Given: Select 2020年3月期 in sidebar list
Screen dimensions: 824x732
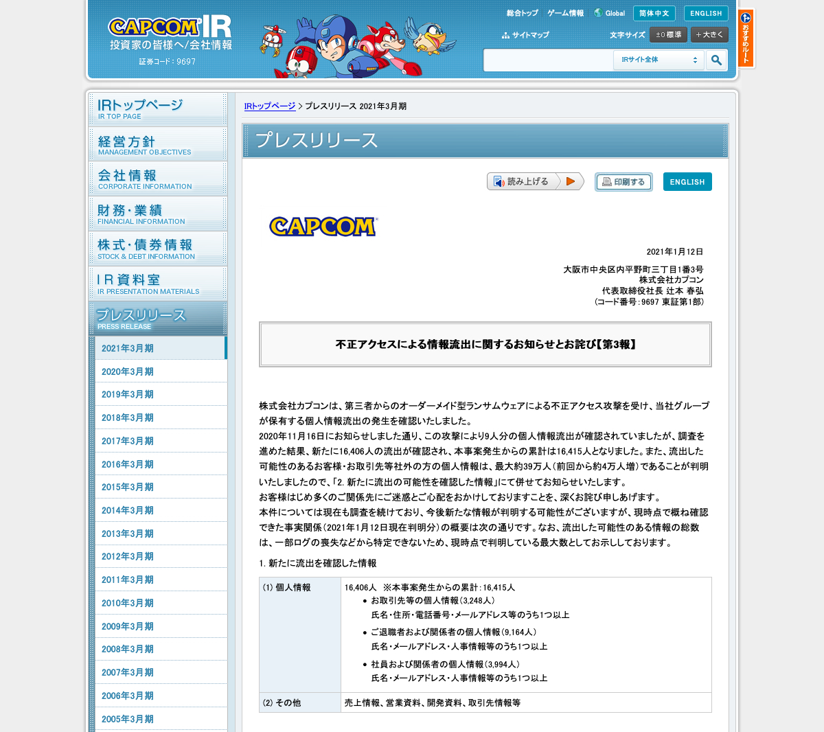Looking at the screenshot, I should point(161,371).
